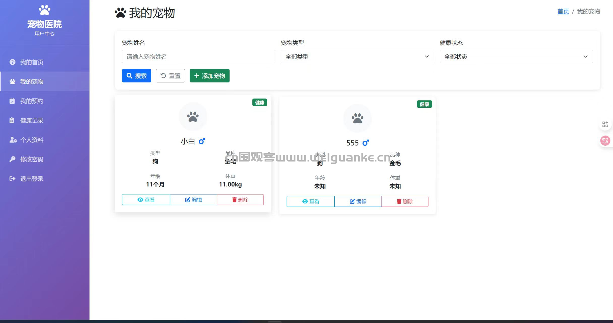Click the paw avatar on 555 card
This screenshot has width=613, height=323.
tap(357, 118)
